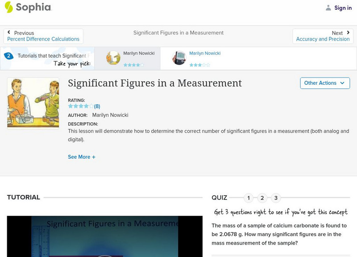
Task: Select the first Marilyn Nowicki tutorial tab
Action: coord(127,58)
